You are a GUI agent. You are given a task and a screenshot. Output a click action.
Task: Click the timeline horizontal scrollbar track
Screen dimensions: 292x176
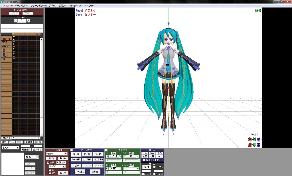(x=26, y=138)
